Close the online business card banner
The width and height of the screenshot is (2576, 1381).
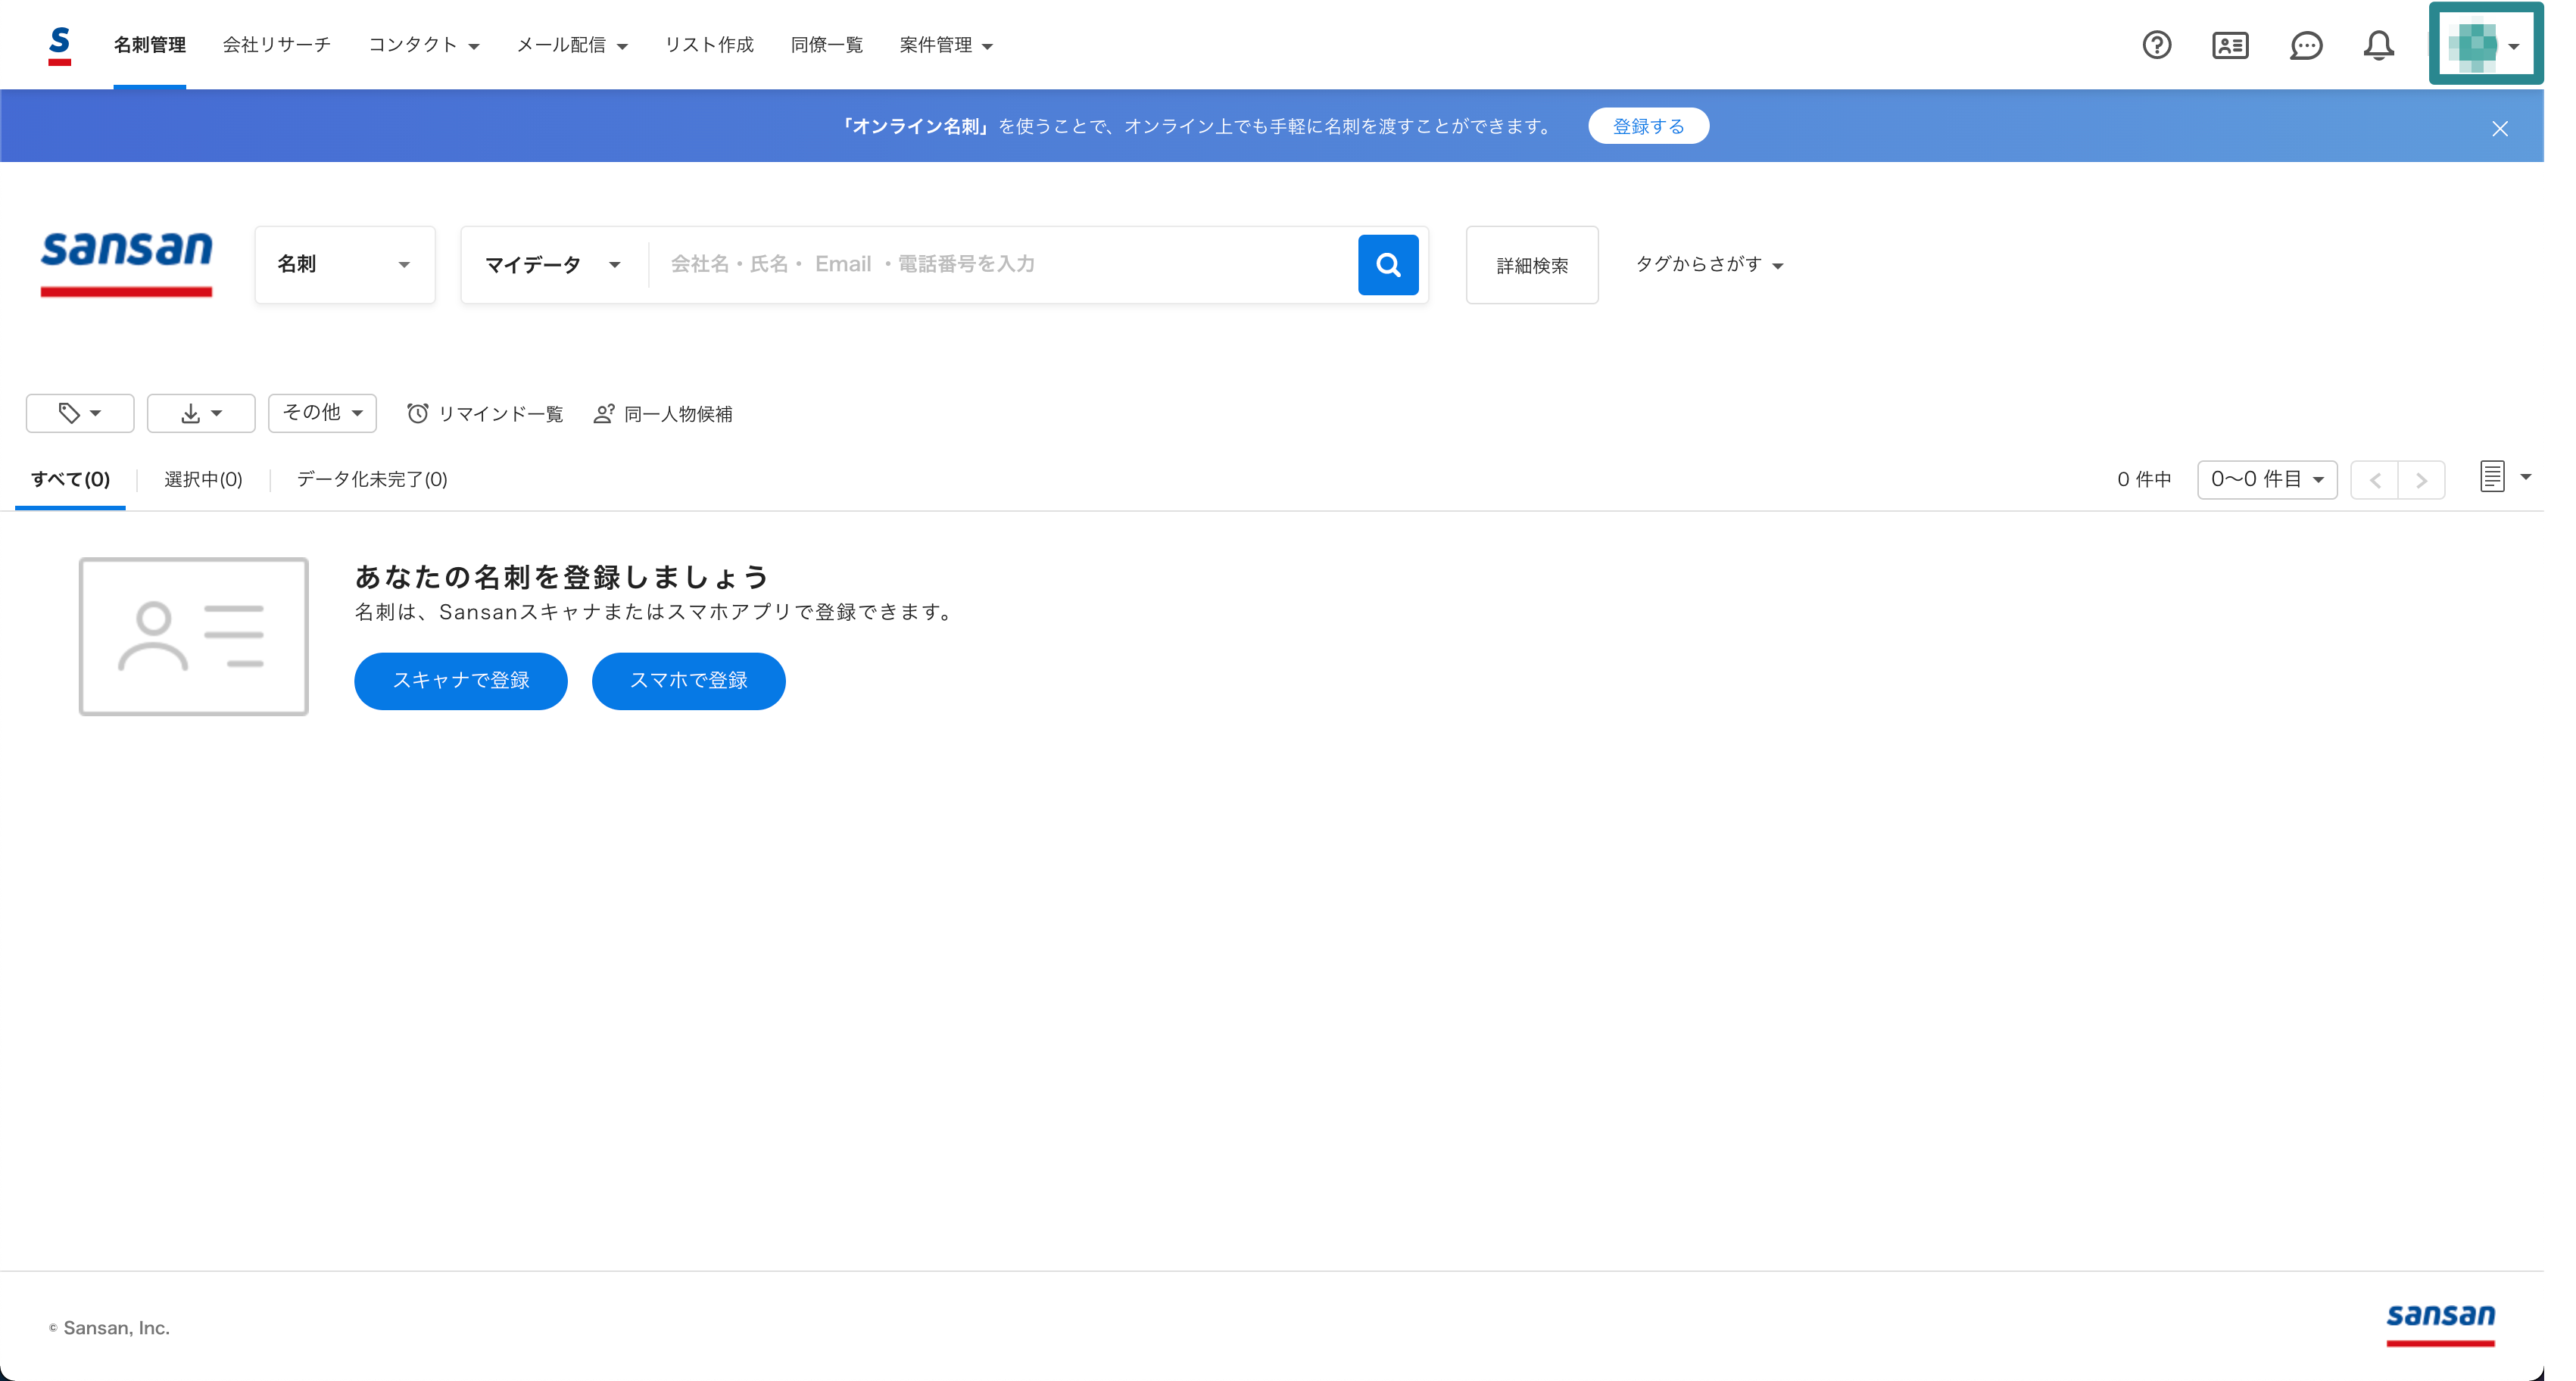[x=2500, y=128]
